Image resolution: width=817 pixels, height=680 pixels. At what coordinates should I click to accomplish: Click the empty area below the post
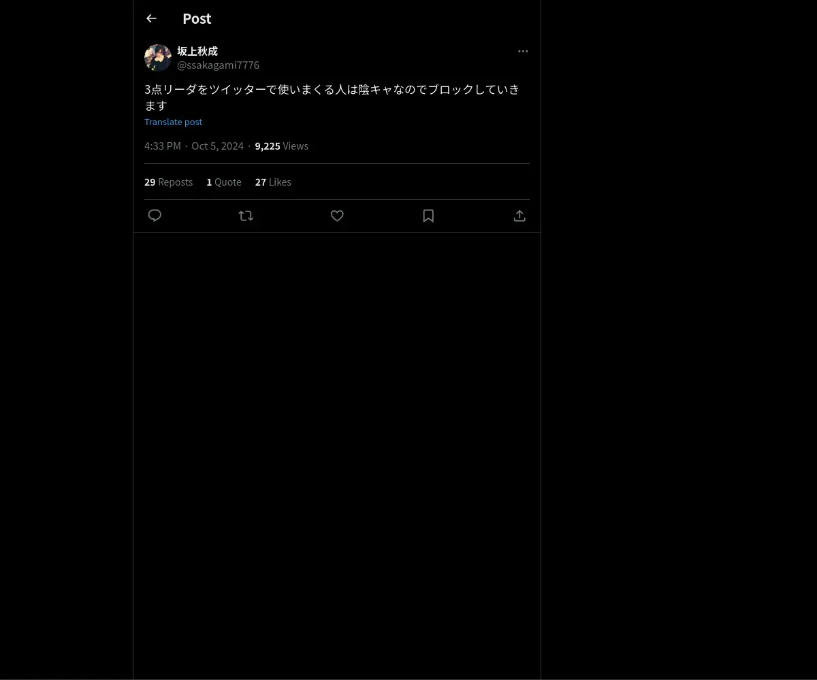click(x=337, y=456)
